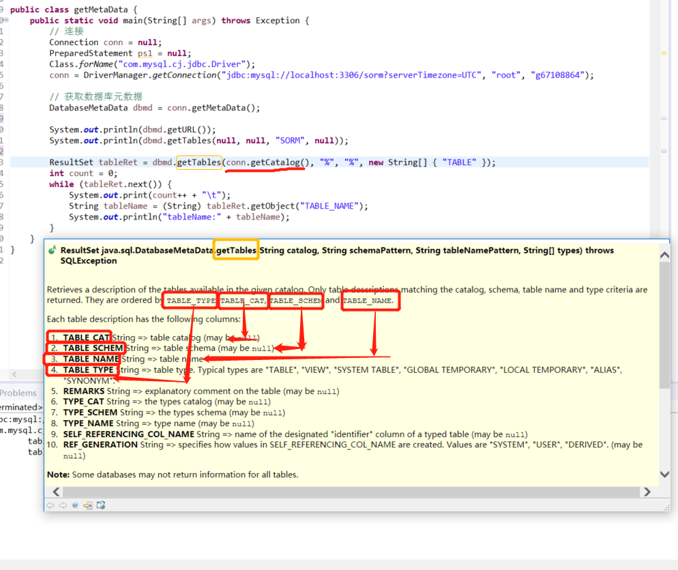Click the scroll down arrow in Javadoc popup
The width and height of the screenshot is (678, 570).
tap(664, 474)
